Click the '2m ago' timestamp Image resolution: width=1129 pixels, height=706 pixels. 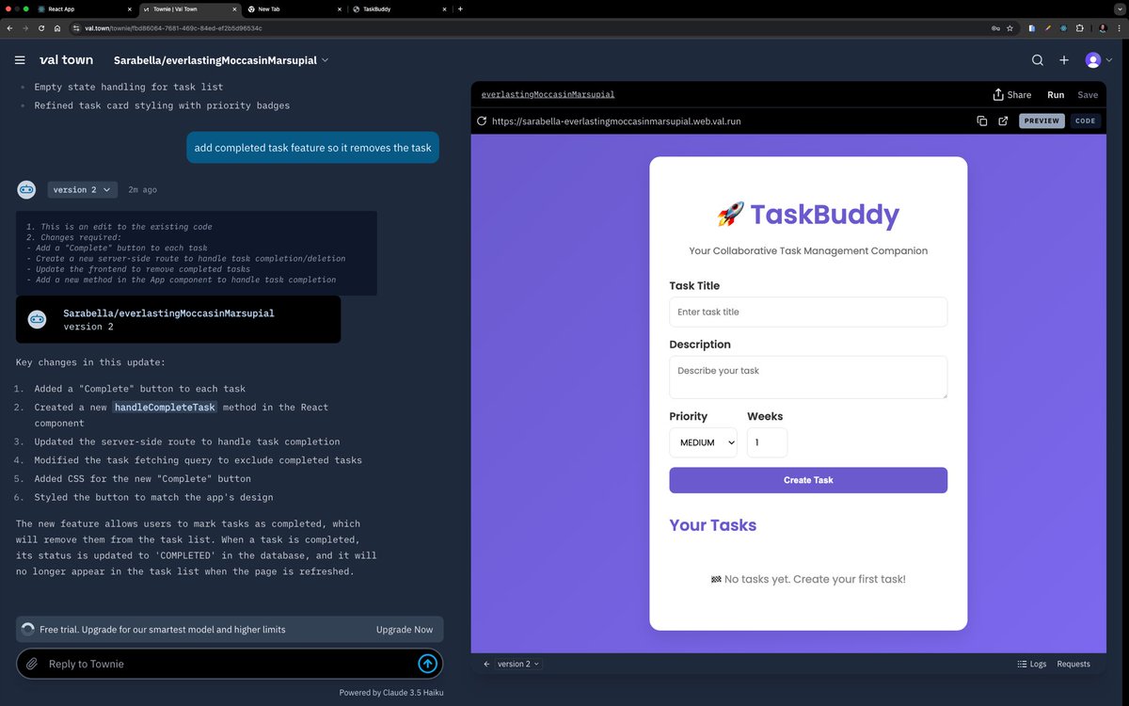click(x=142, y=190)
